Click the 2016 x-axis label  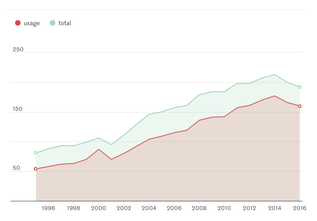tap(299, 208)
